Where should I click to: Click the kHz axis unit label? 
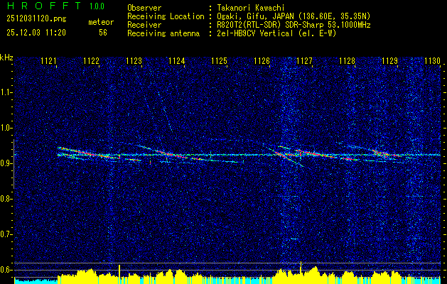[x=6, y=58]
